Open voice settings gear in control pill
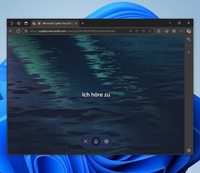Image resolution: width=200 pixels, height=173 pixels. tap(106, 141)
